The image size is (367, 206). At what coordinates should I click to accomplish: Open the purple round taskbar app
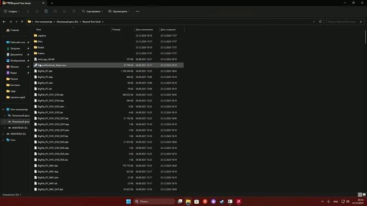[x=213, y=201]
